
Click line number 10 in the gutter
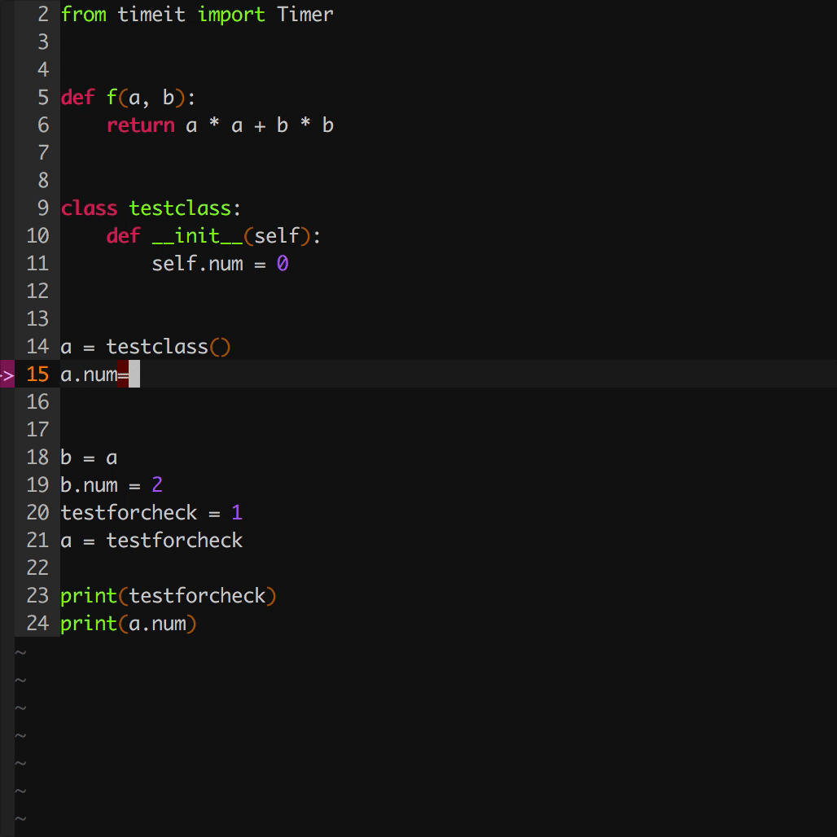(37, 236)
